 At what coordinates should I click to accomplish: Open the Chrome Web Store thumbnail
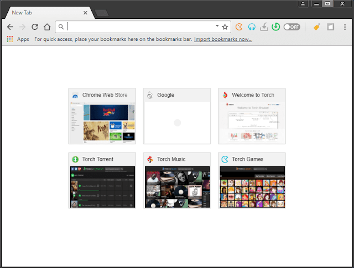(102, 123)
